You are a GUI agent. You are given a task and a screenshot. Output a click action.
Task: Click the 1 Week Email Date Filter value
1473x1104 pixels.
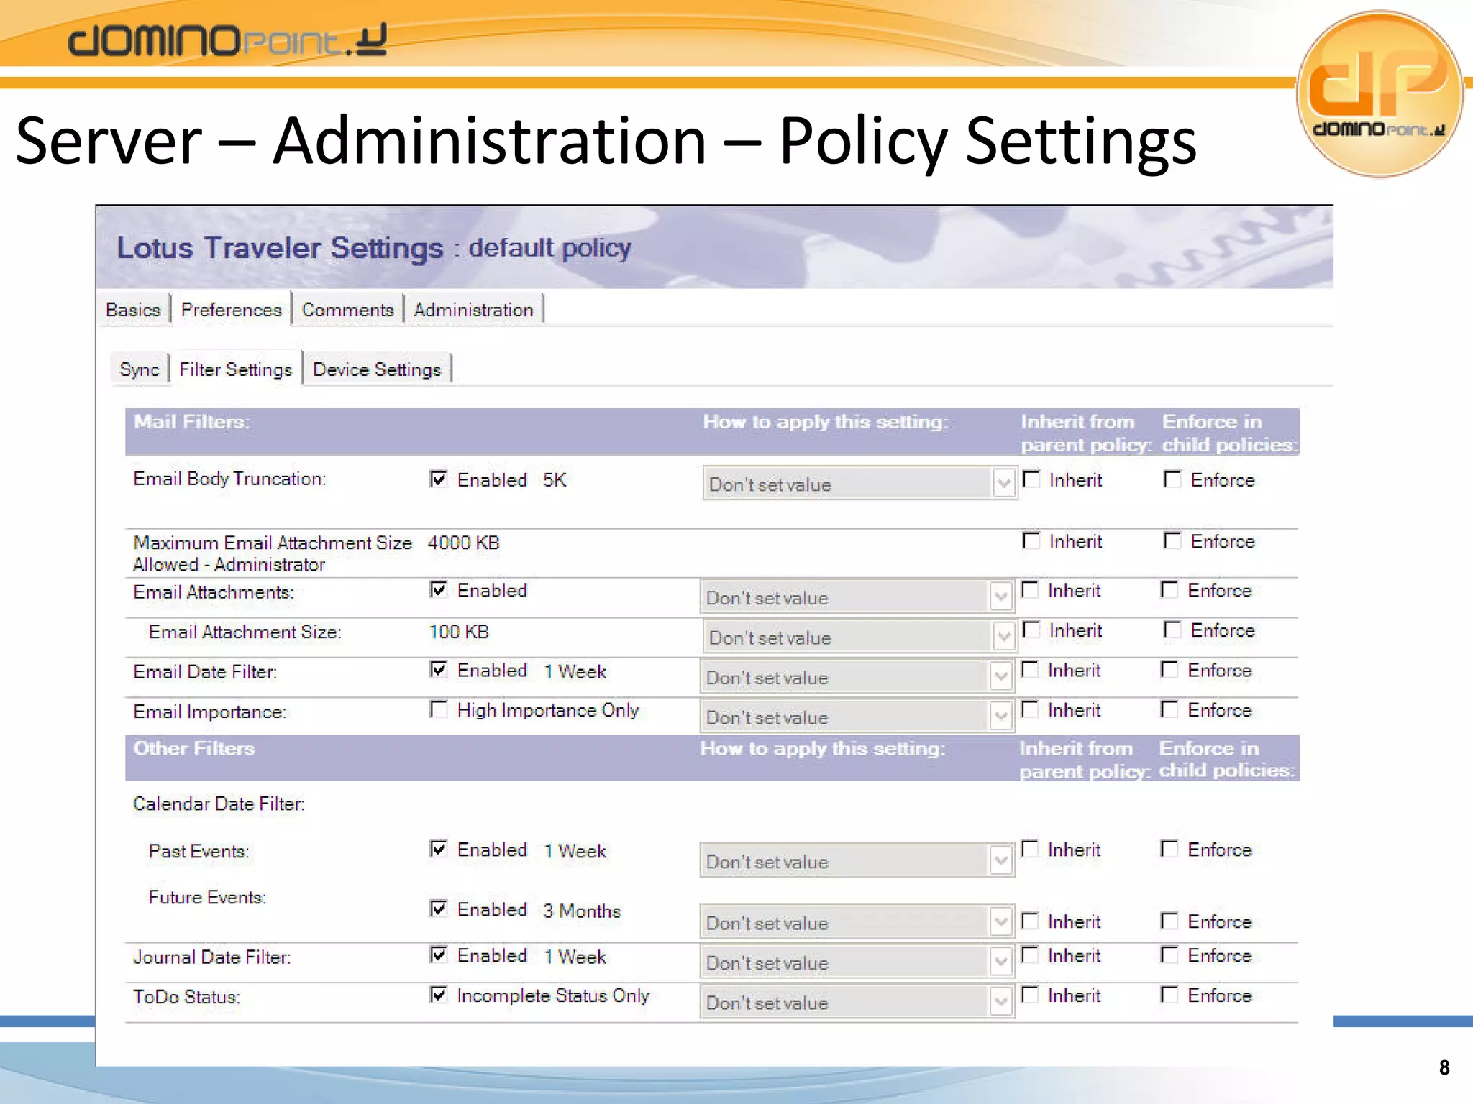[575, 671]
